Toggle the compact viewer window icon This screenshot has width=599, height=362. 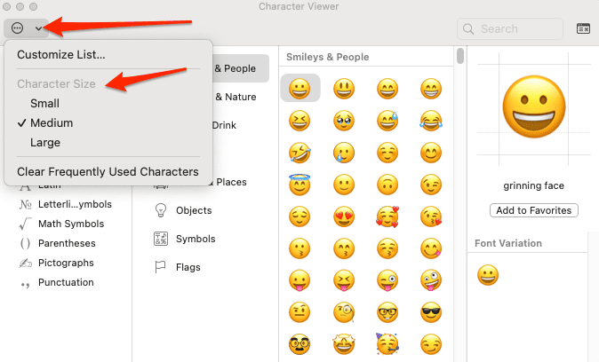pyautogui.click(x=584, y=28)
